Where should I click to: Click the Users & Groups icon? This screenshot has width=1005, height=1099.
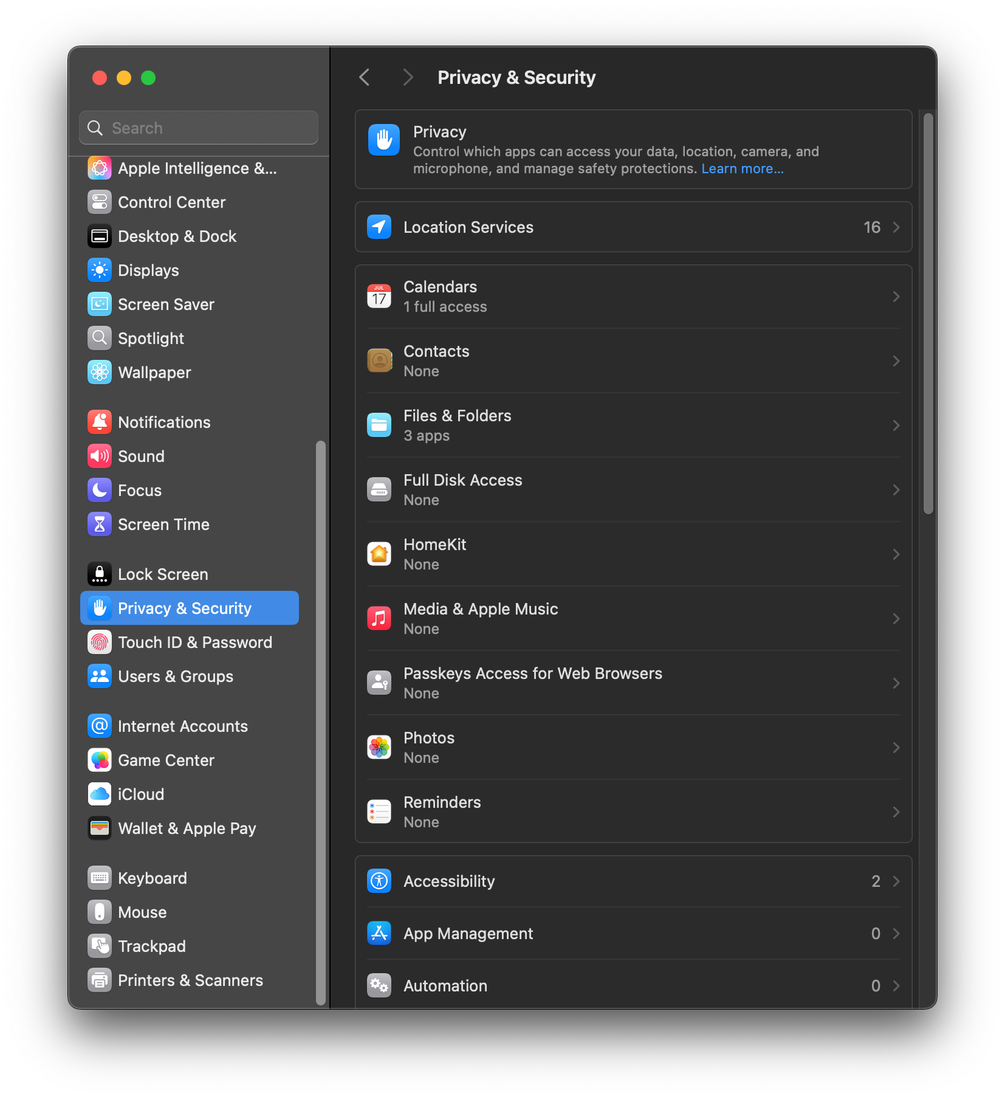tap(100, 677)
